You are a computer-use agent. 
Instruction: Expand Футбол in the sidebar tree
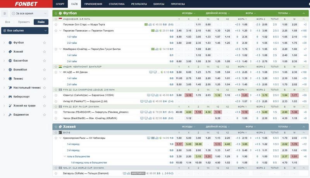(4, 43)
